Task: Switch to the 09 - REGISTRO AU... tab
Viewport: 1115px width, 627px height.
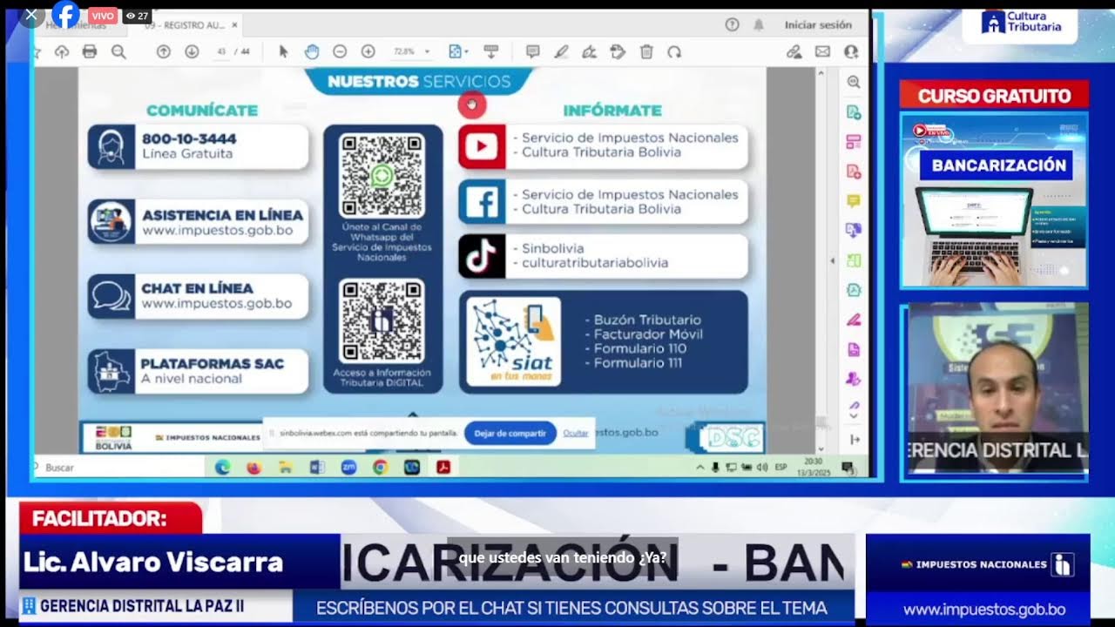Action: [185, 25]
